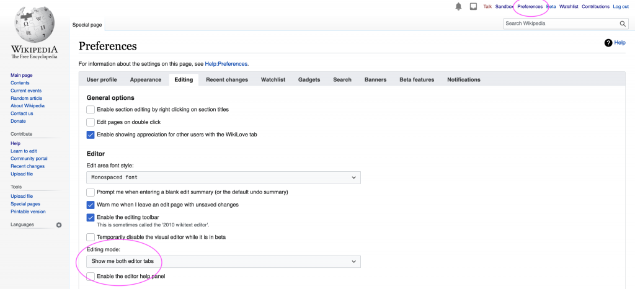Enable prompt for blank edit summary

click(91, 192)
